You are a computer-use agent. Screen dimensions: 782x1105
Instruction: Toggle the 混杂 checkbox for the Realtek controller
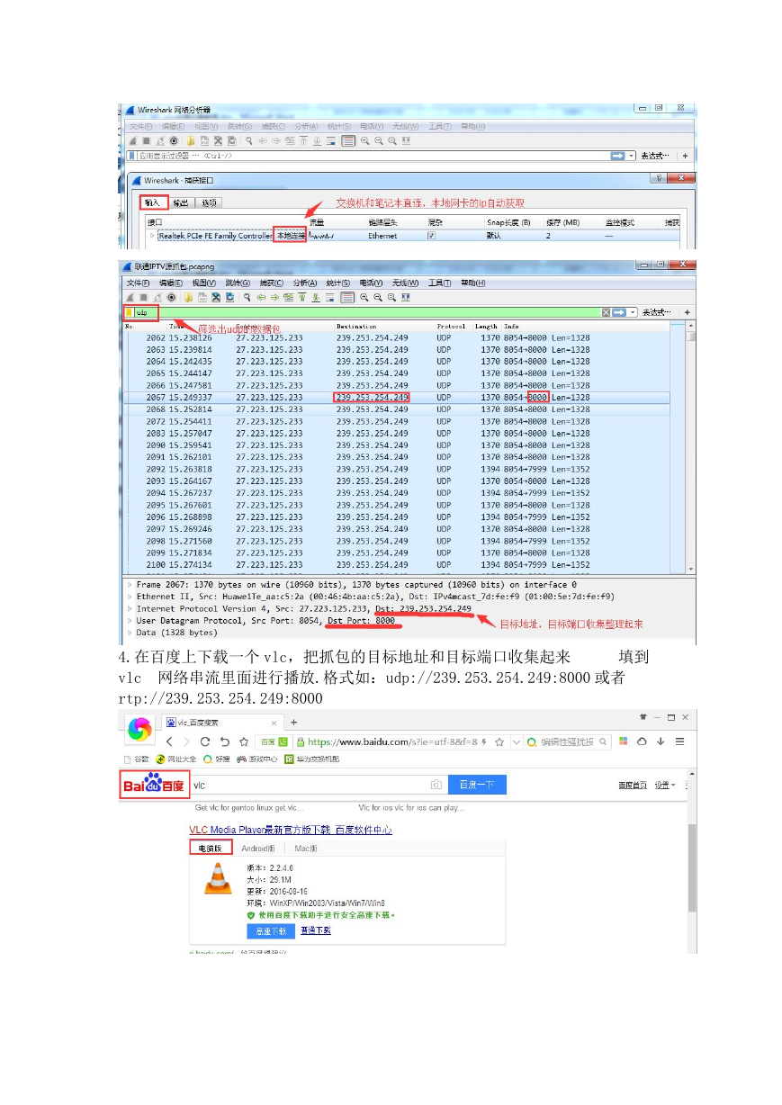coord(431,236)
